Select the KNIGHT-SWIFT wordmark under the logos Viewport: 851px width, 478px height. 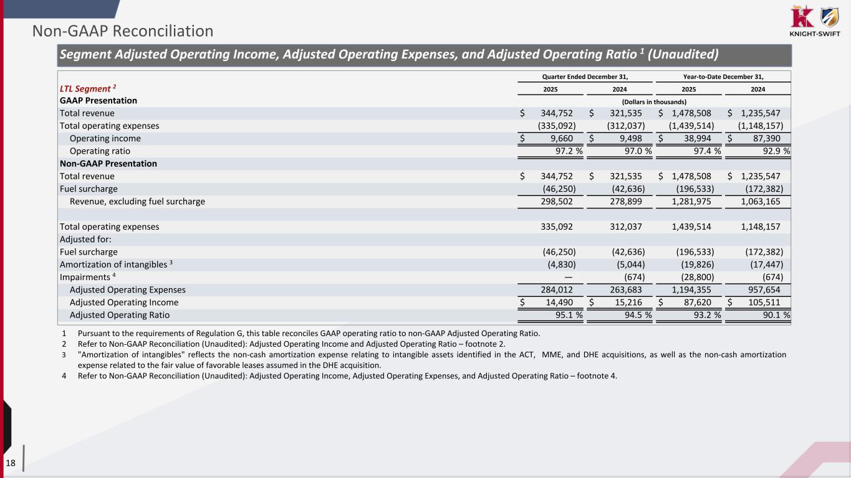(814, 35)
